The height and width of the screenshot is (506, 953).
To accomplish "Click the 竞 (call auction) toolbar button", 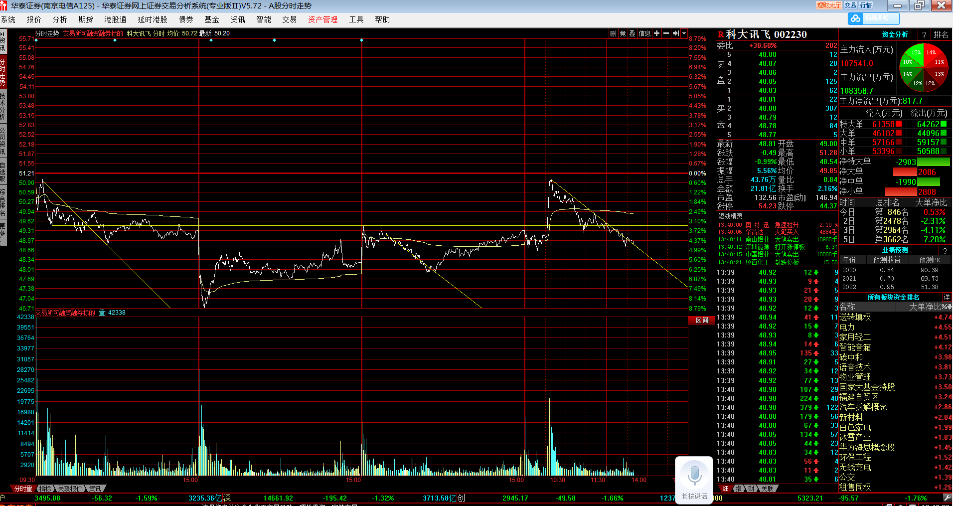I will [x=623, y=33].
